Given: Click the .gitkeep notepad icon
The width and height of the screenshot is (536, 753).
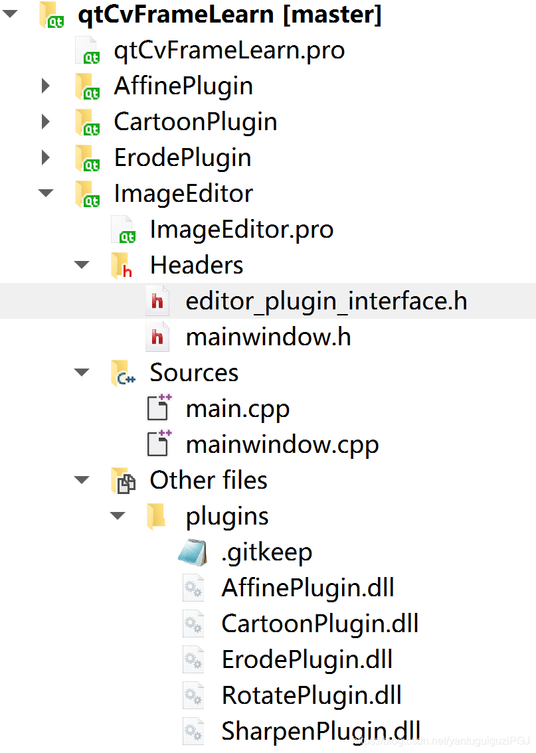Looking at the screenshot, I should pyautogui.click(x=192, y=552).
